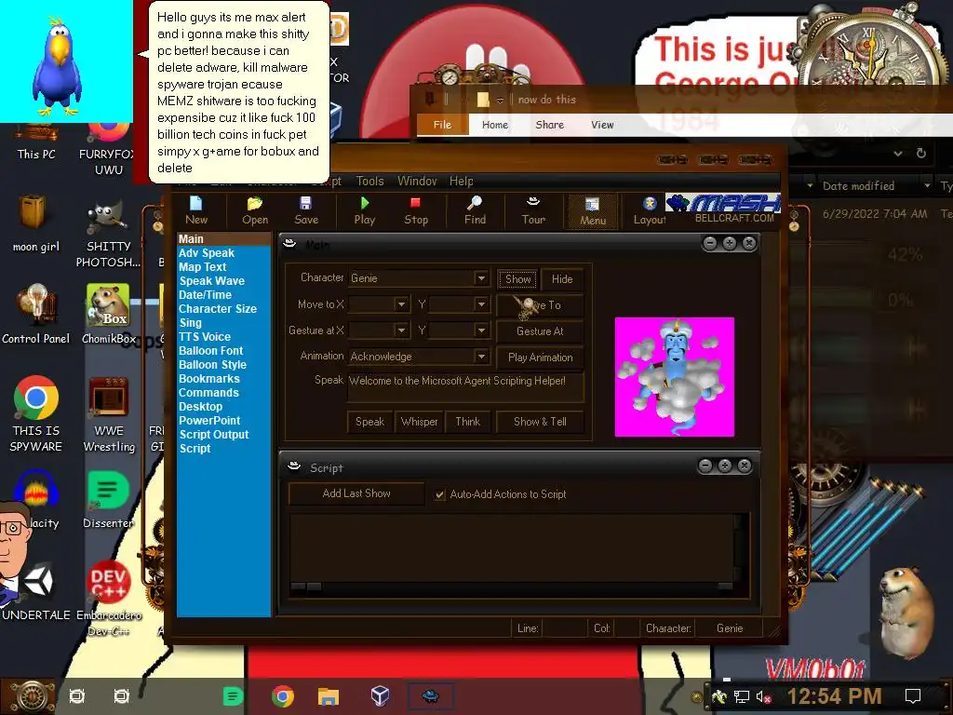Click the taskbar Chrome icon

coord(283,696)
